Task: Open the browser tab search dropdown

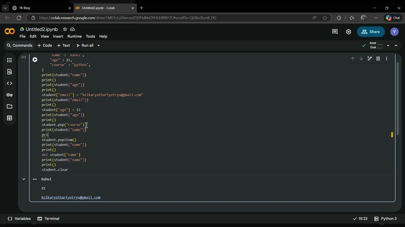Action: click(x=5, y=8)
